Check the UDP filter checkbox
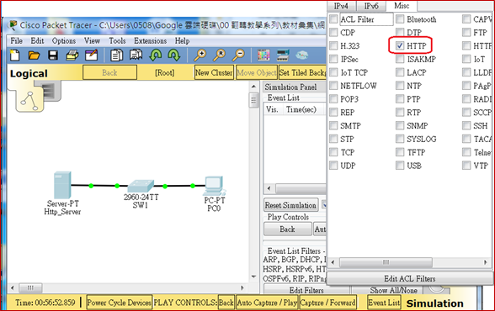495x311 pixels. [333, 166]
